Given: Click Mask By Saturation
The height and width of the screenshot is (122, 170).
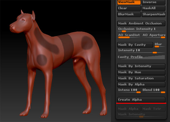Looking at the screenshot, I should [141, 78].
